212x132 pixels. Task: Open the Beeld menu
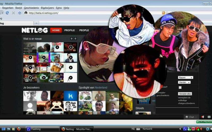tap(19, 8)
